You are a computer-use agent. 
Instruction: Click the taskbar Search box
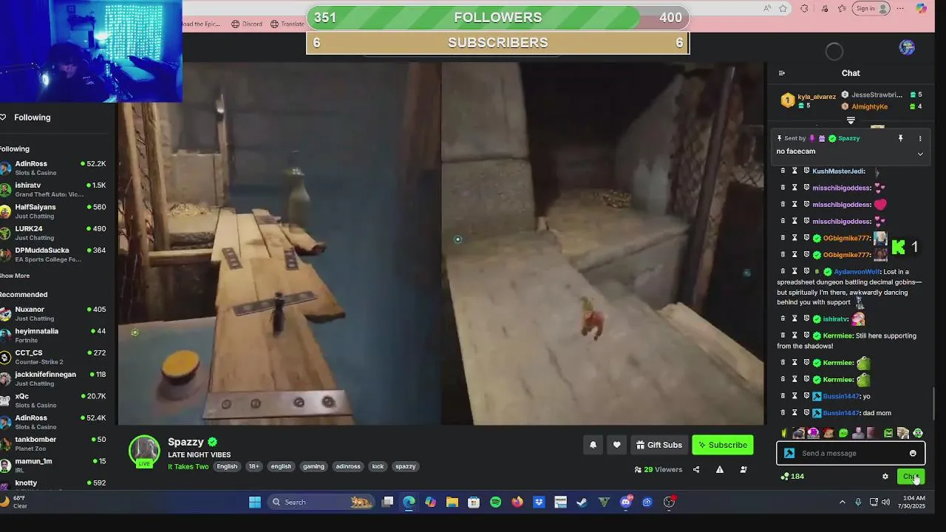pyautogui.click(x=320, y=502)
